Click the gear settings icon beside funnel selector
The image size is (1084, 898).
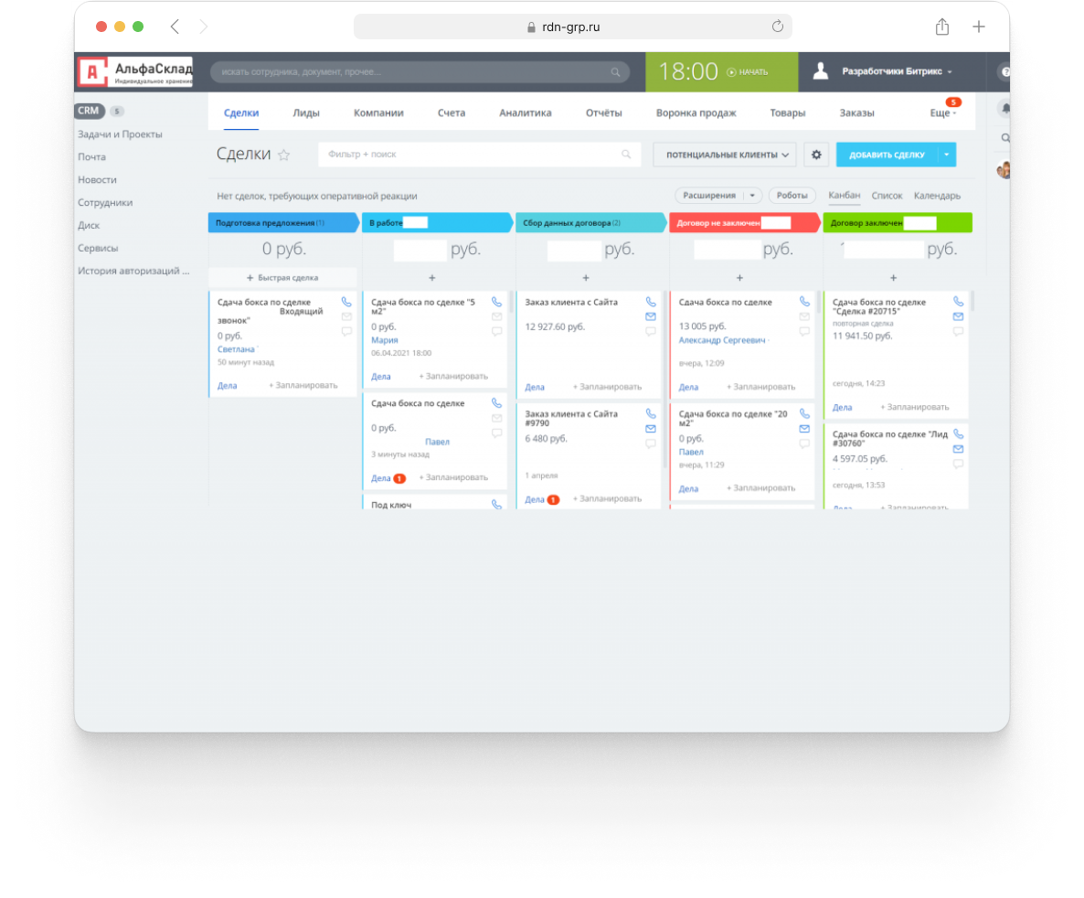click(x=816, y=155)
